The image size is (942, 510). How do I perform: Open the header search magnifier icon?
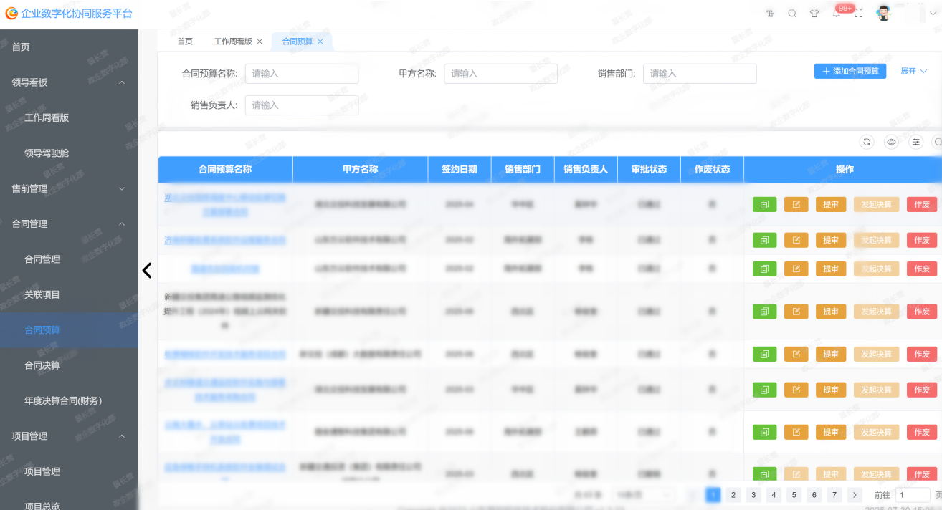pyautogui.click(x=792, y=14)
